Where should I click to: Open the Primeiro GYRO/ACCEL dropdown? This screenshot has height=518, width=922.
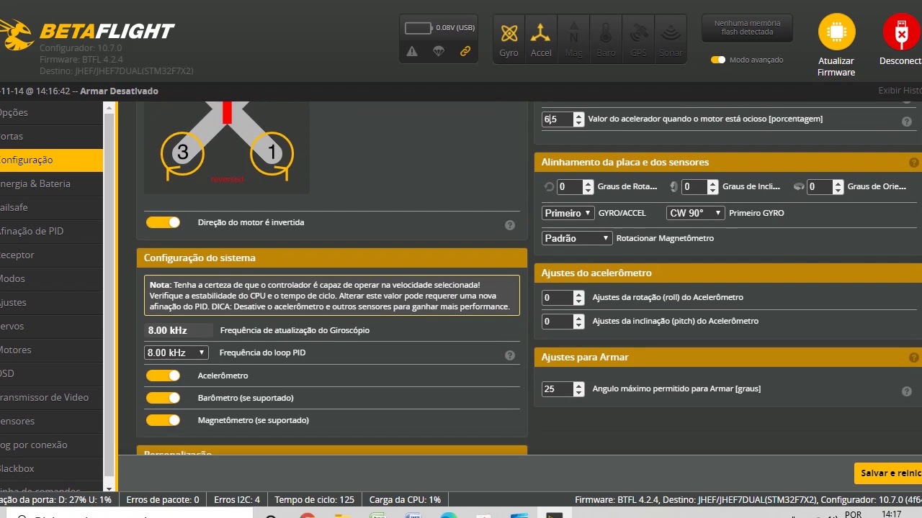pyautogui.click(x=568, y=213)
